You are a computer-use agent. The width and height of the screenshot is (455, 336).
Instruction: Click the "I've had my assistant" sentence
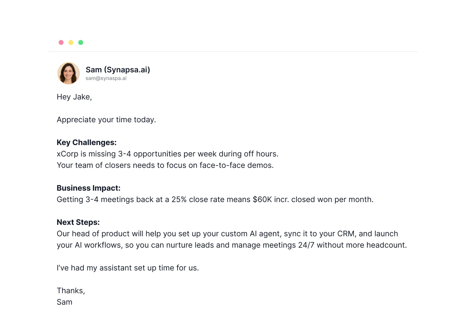coord(128,268)
